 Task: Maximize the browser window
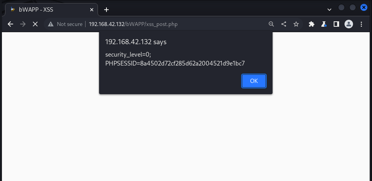point(353,7)
